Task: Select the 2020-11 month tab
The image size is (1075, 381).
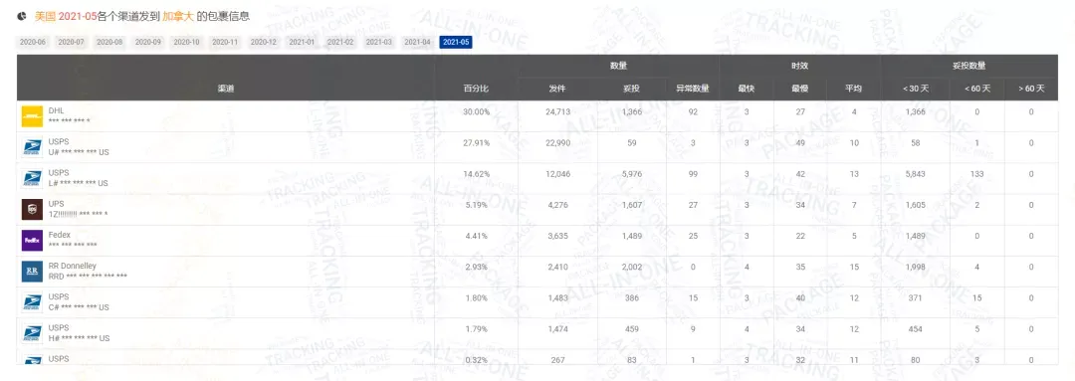Action: click(x=225, y=42)
